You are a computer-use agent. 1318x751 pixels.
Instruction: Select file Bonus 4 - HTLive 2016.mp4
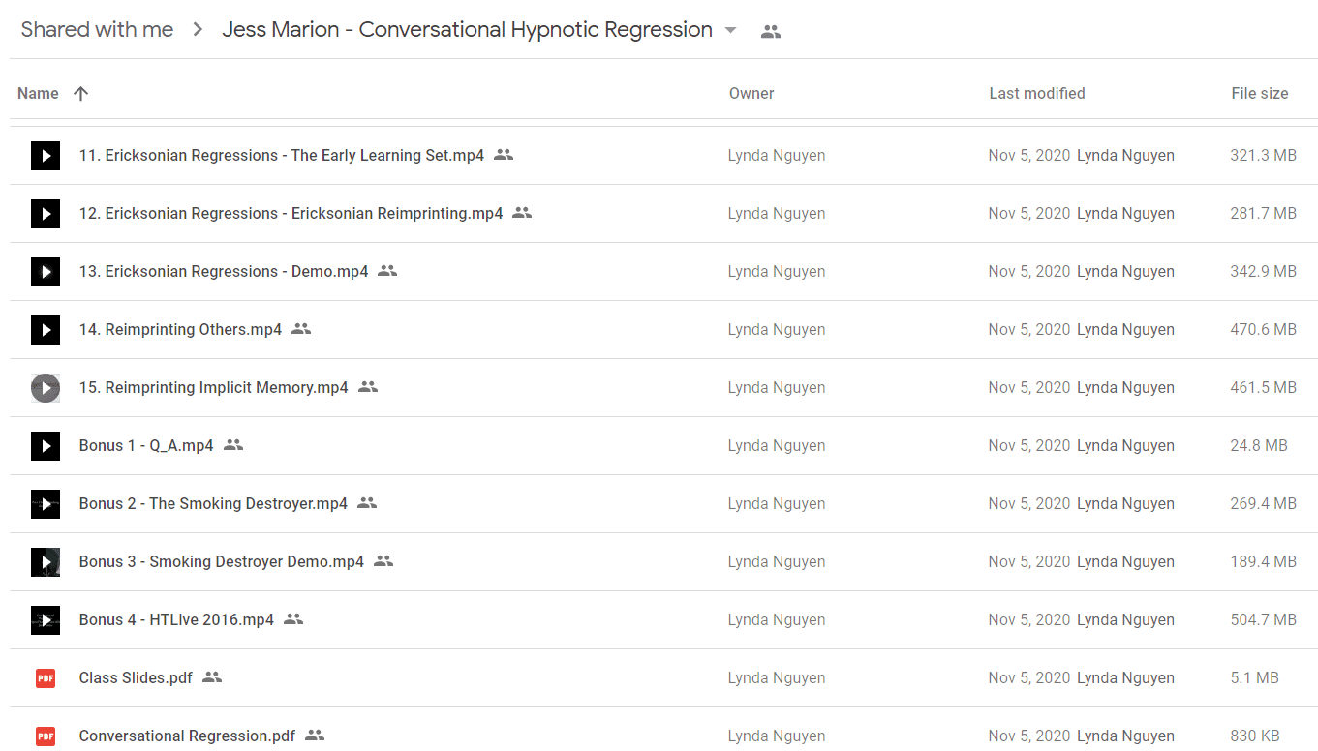coord(176,619)
